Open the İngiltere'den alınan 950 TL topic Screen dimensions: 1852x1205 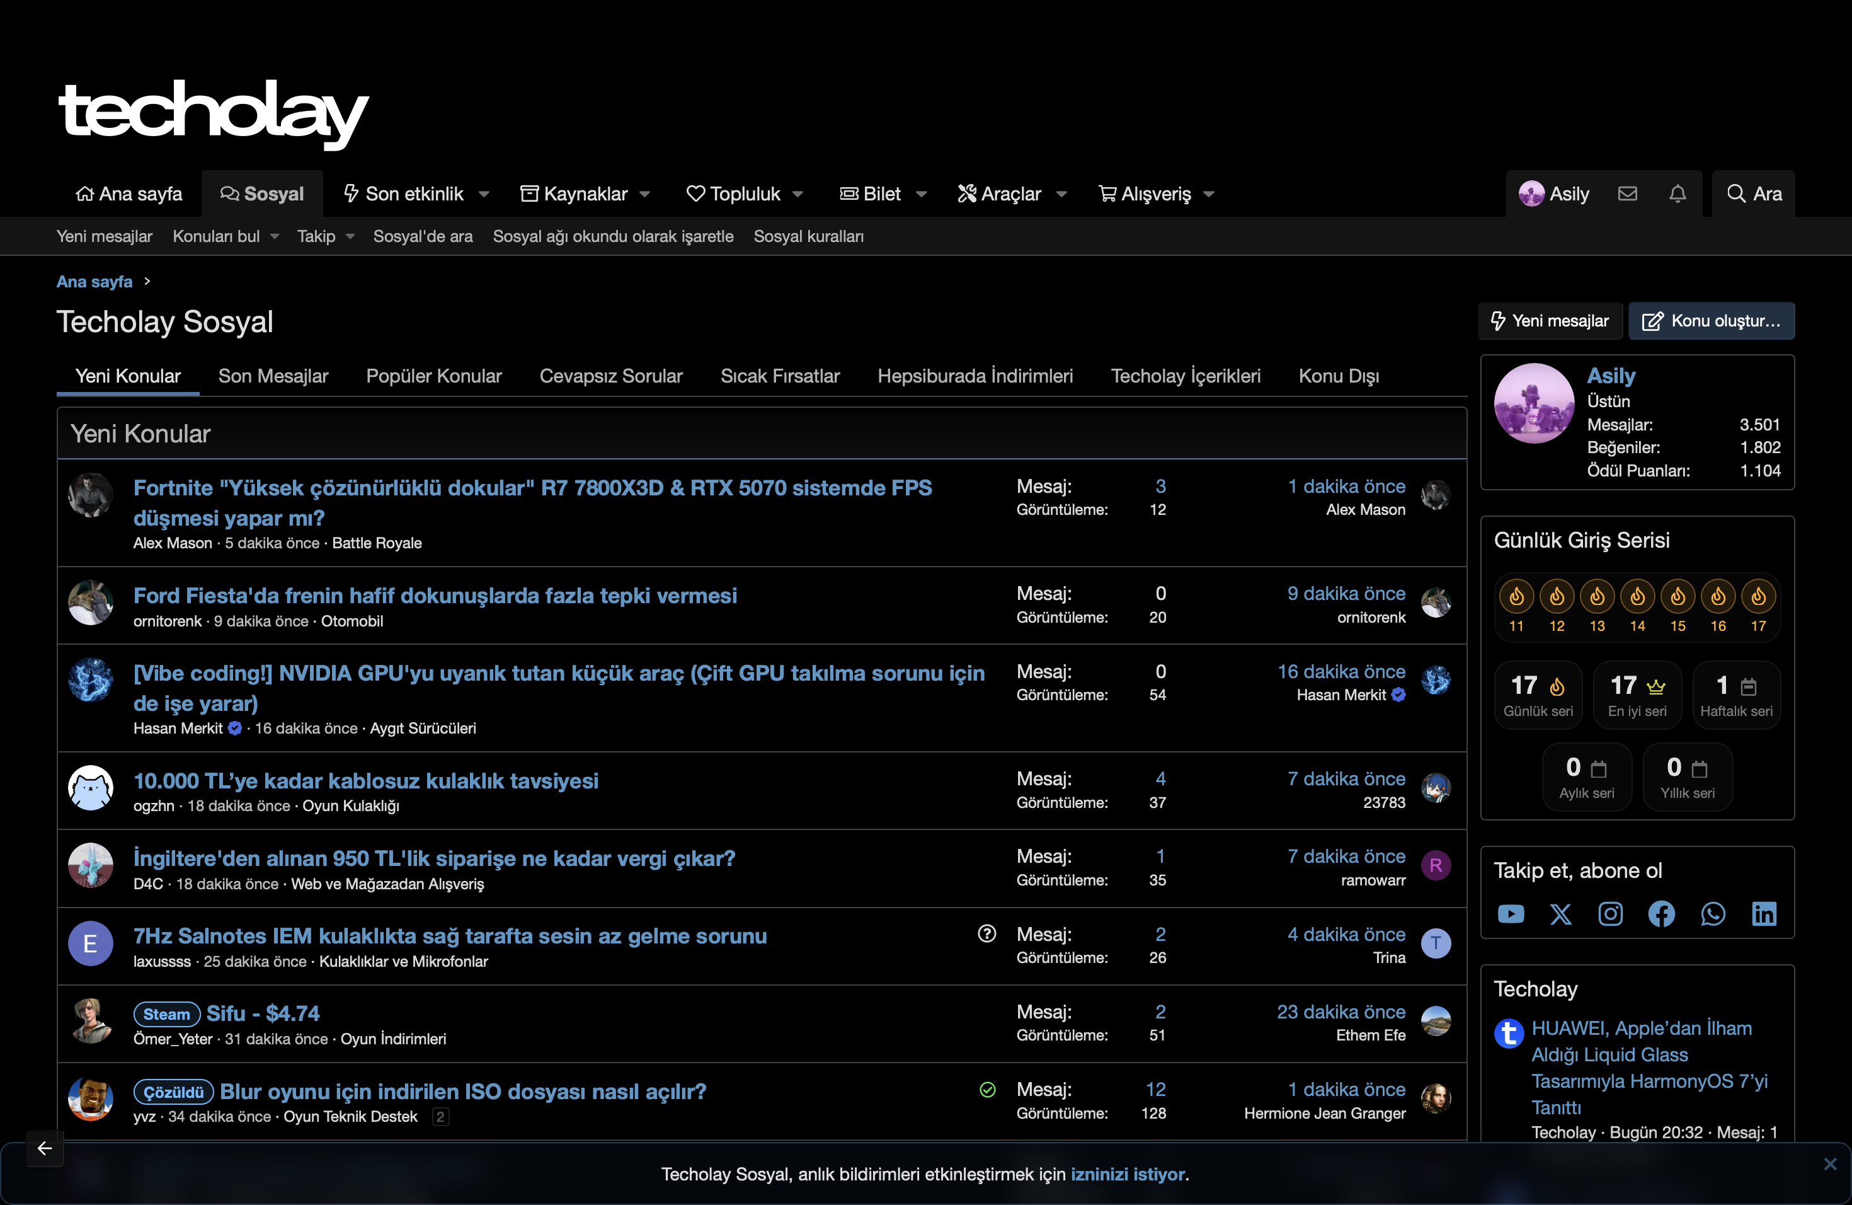pos(434,858)
